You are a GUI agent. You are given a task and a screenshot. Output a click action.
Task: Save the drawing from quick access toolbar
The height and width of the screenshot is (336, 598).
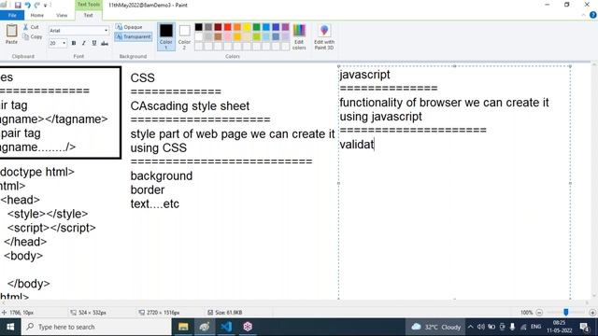18,5
